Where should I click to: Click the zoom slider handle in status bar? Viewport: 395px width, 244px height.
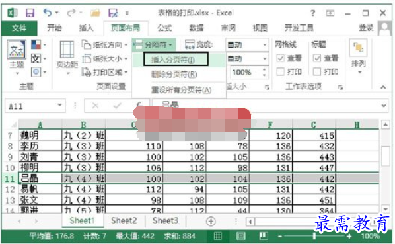[x=314, y=237]
